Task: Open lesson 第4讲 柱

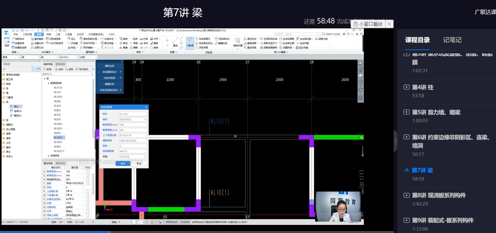Action: point(423,87)
